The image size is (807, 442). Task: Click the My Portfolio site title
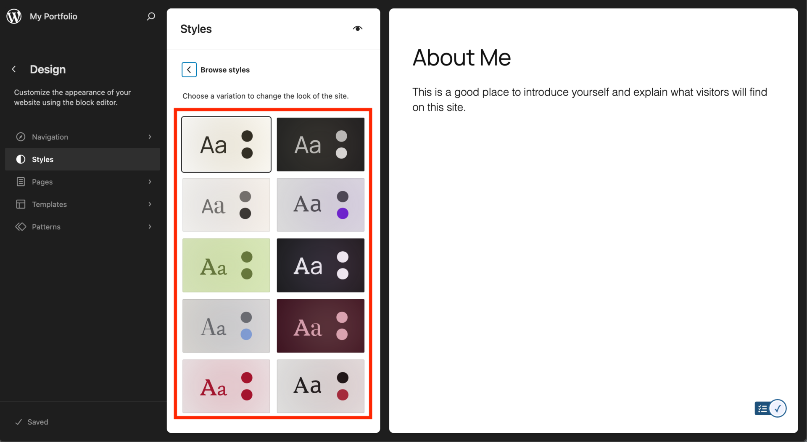pos(53,16)
